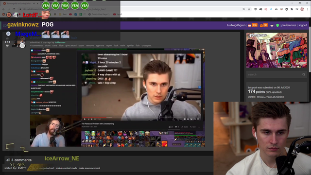311x175 pixels.
Task: Mark post as 'spoiler'
Action: [130, 46]
